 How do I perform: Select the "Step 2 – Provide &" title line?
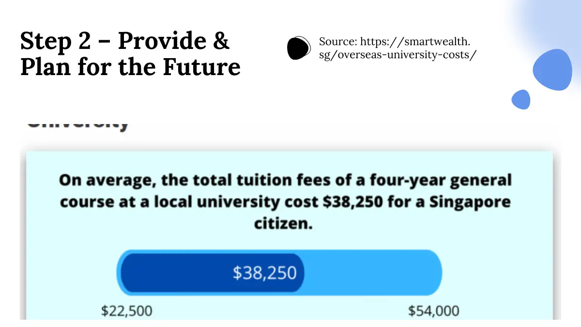click(x=125, y=41)
